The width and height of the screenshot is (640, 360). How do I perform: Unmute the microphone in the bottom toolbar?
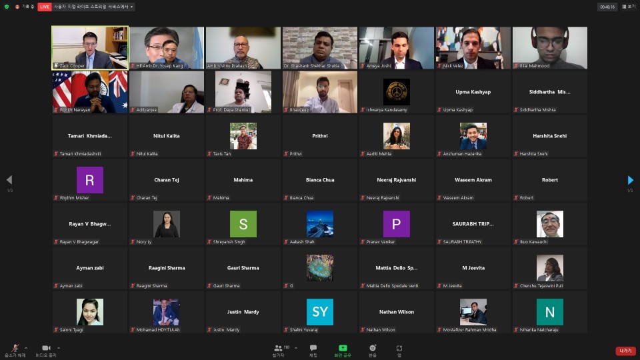[15, 349]
